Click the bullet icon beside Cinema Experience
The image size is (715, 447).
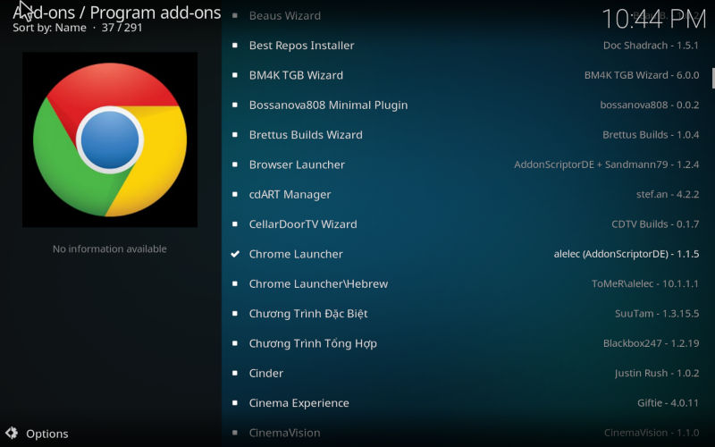click(x=235, y=403)
